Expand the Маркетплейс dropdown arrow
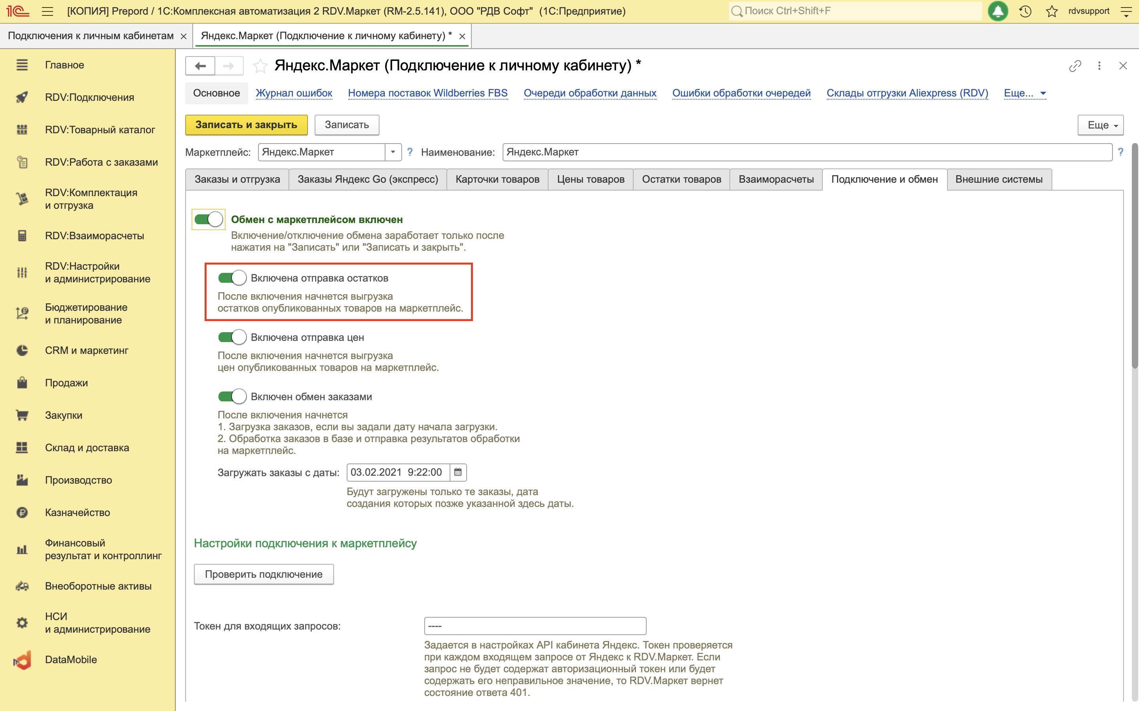Screen dimensions: 1139x711 pos(393,152)
